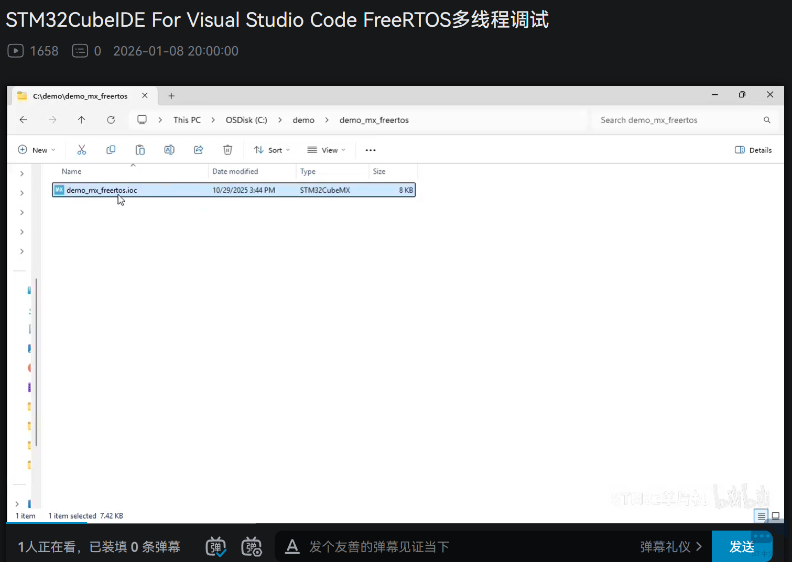Image resolution: width=792 pixels, height=562 pixels.
Task: Click the Cut scissors icon in toolbar
Action: point(82,150)
